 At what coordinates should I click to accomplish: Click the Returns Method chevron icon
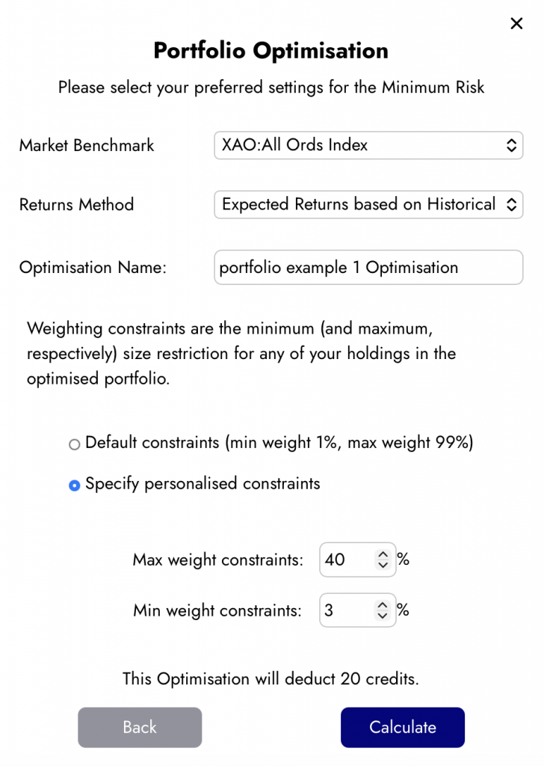click(513, 204)
